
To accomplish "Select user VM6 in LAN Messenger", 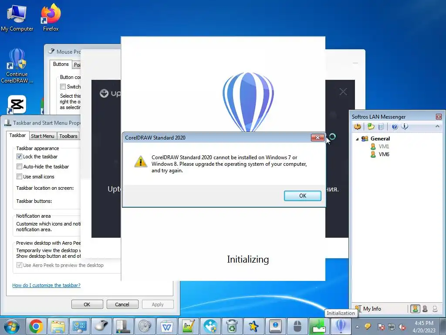I will [384, 154].
